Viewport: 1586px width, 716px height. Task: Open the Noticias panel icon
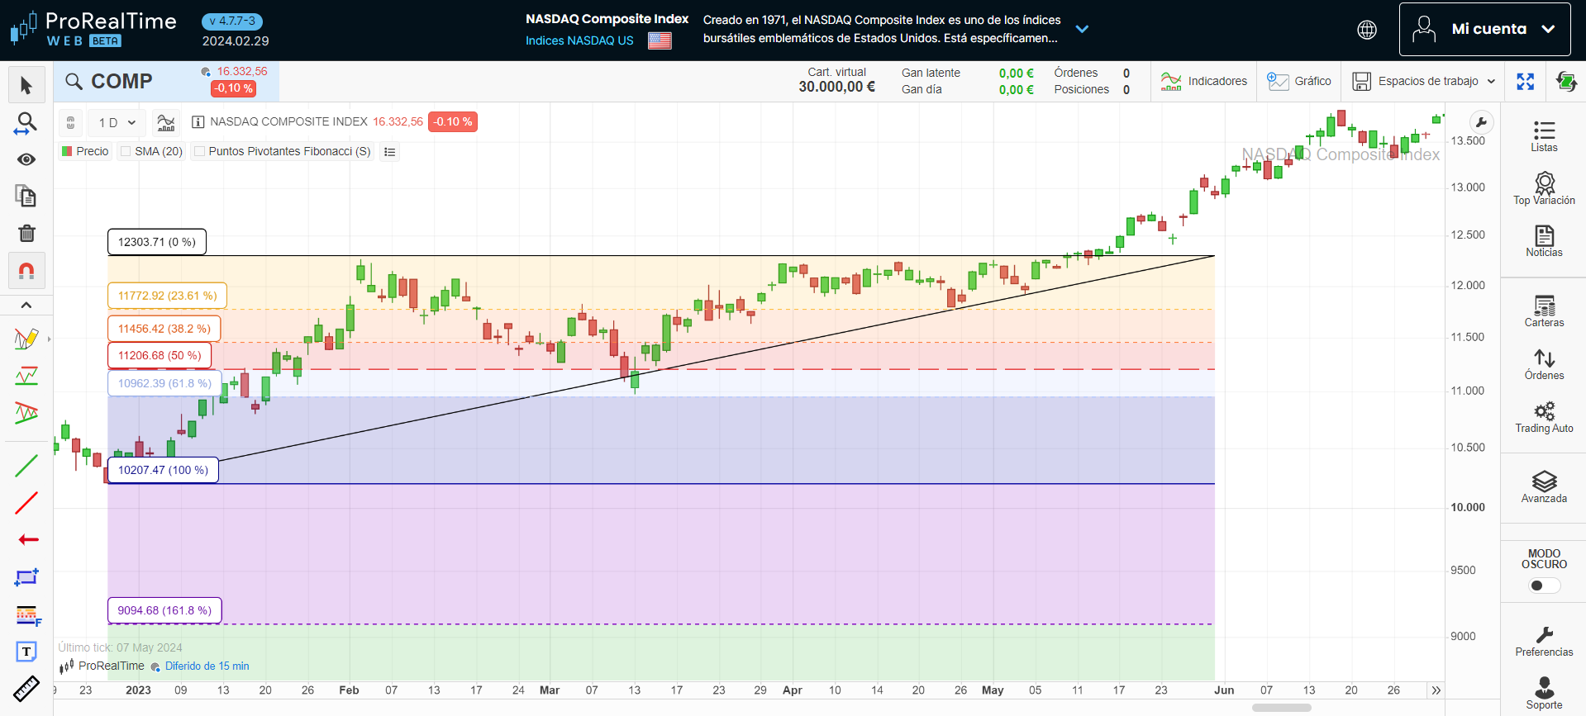tap(1544, 241)
